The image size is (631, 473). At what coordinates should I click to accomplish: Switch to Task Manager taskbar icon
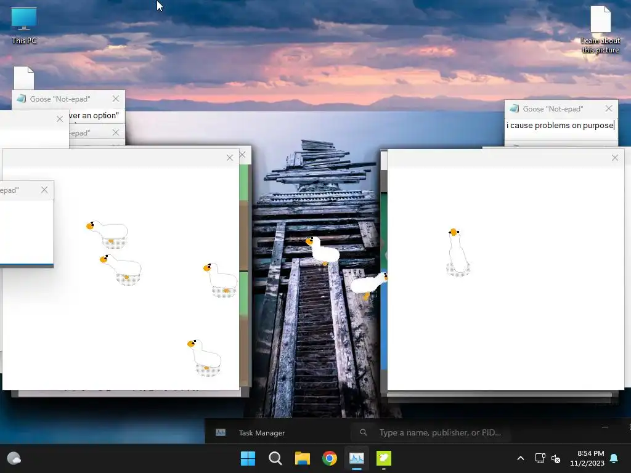[x=357, y=458]
